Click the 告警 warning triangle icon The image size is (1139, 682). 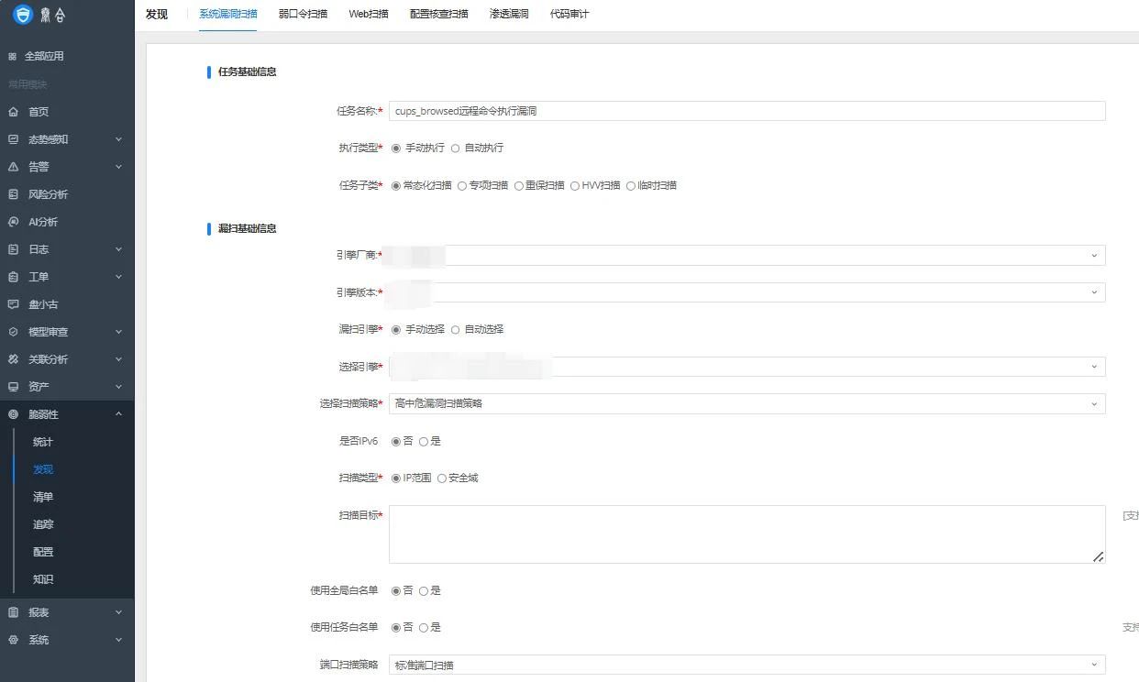(x=13, y=167)
